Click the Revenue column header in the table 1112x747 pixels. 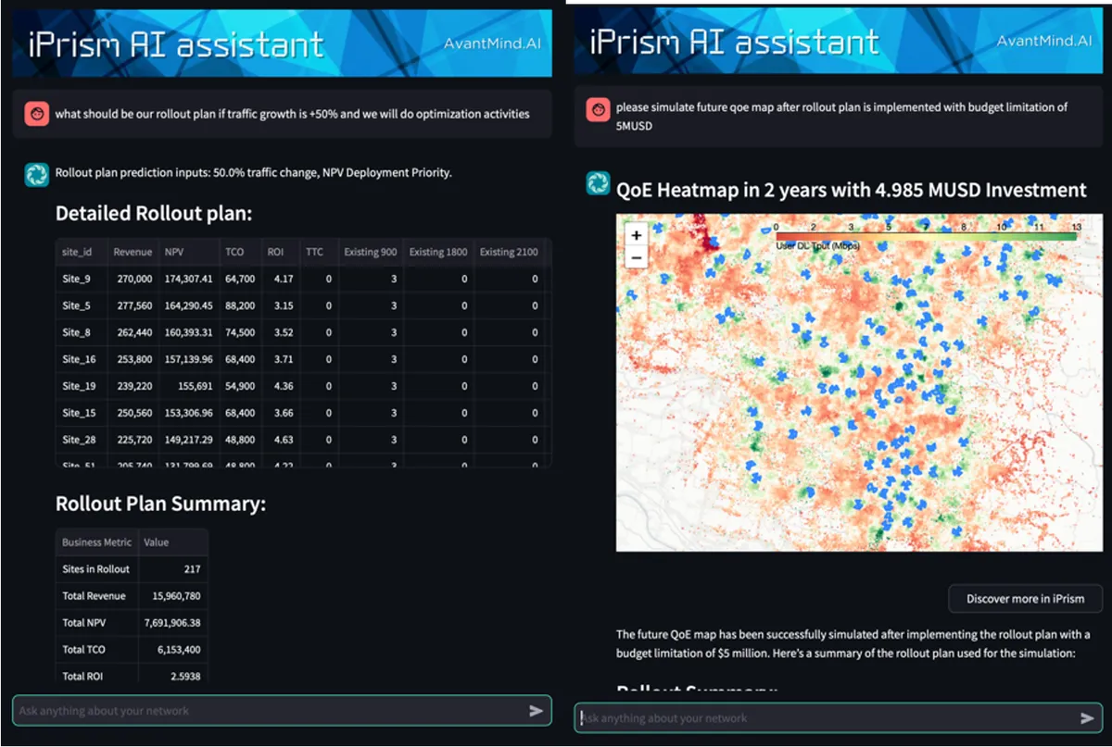(133, 251)
